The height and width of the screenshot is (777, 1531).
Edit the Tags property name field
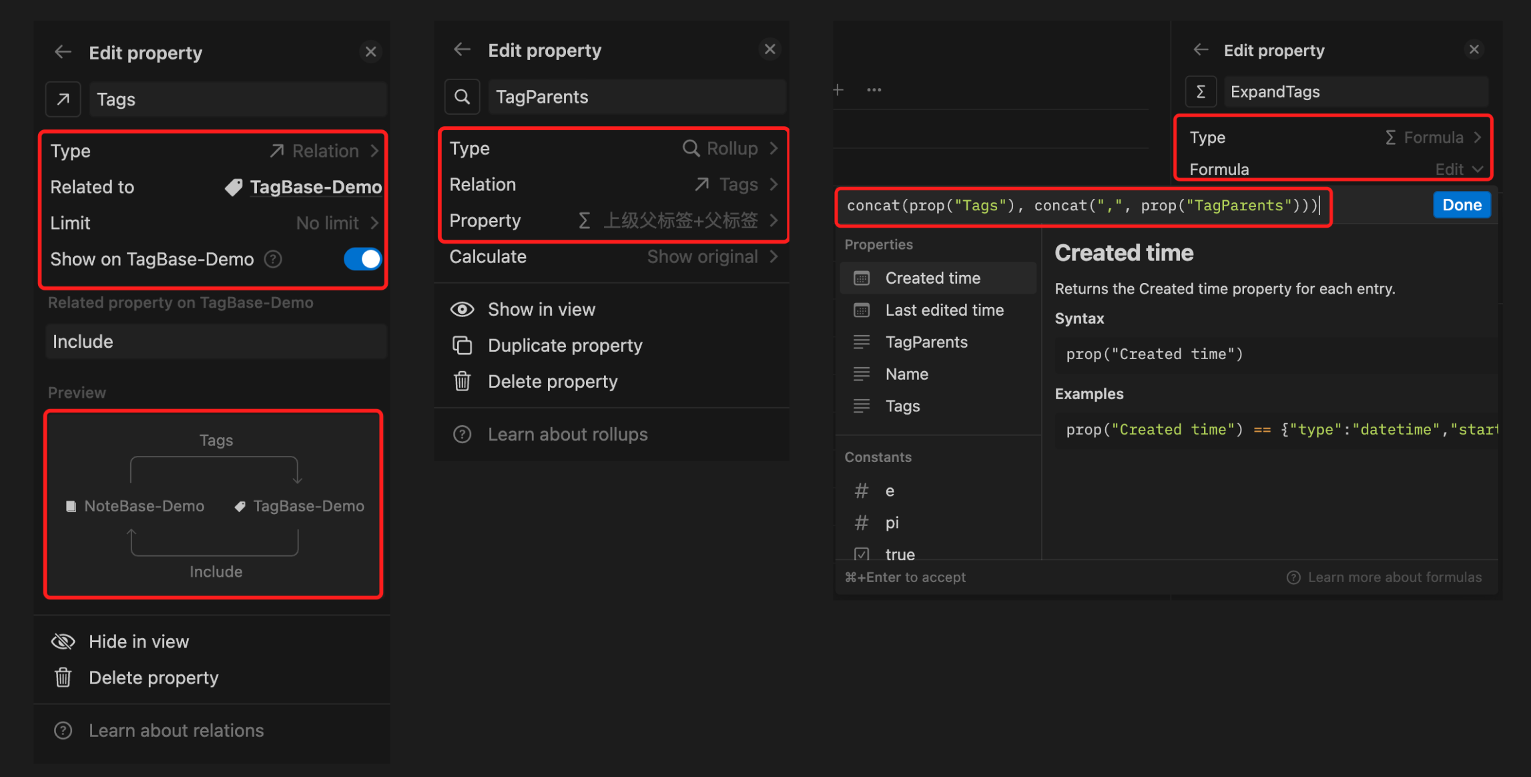pyautogui.click(x=238, y=99)
